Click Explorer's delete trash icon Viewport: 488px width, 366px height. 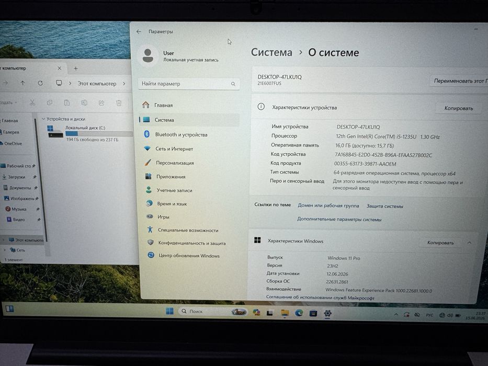coord(119,102)
